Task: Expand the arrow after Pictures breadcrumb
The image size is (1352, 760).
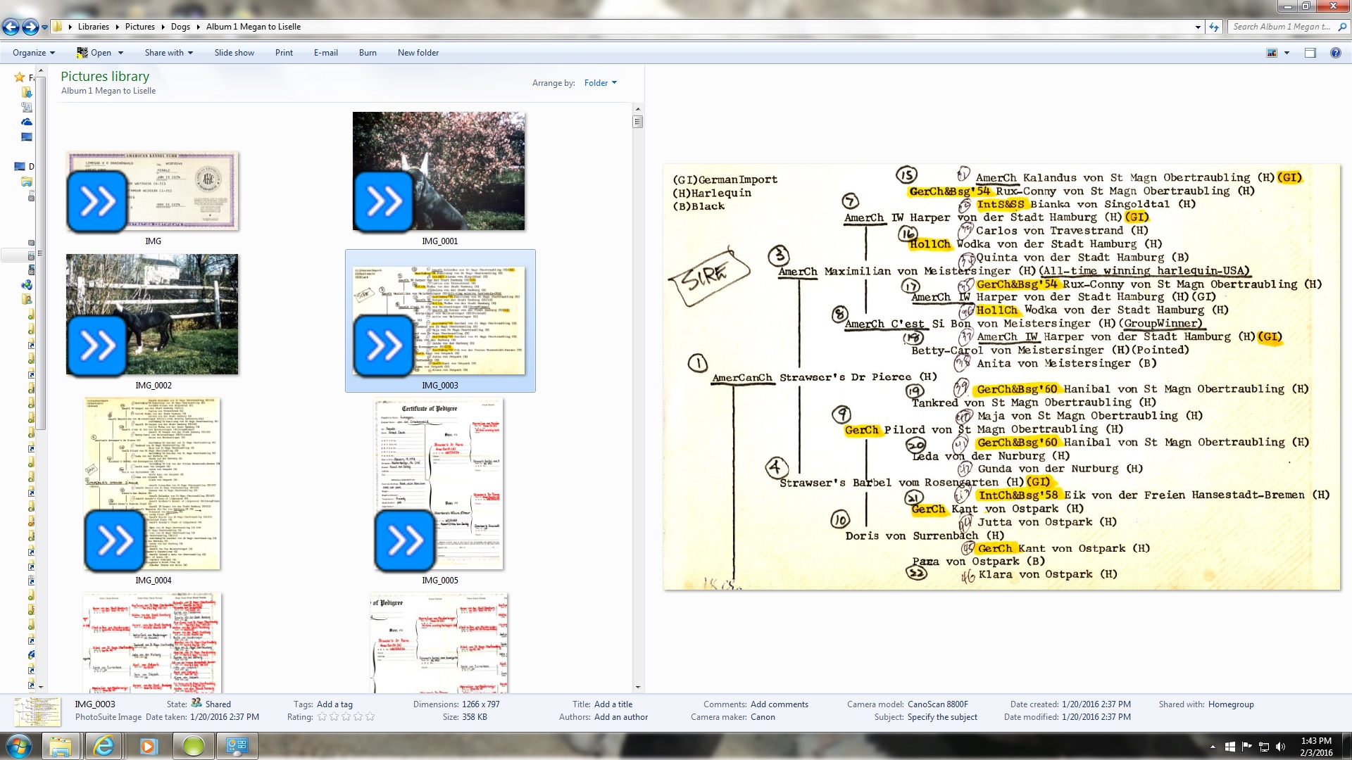Action: point(163,27)
